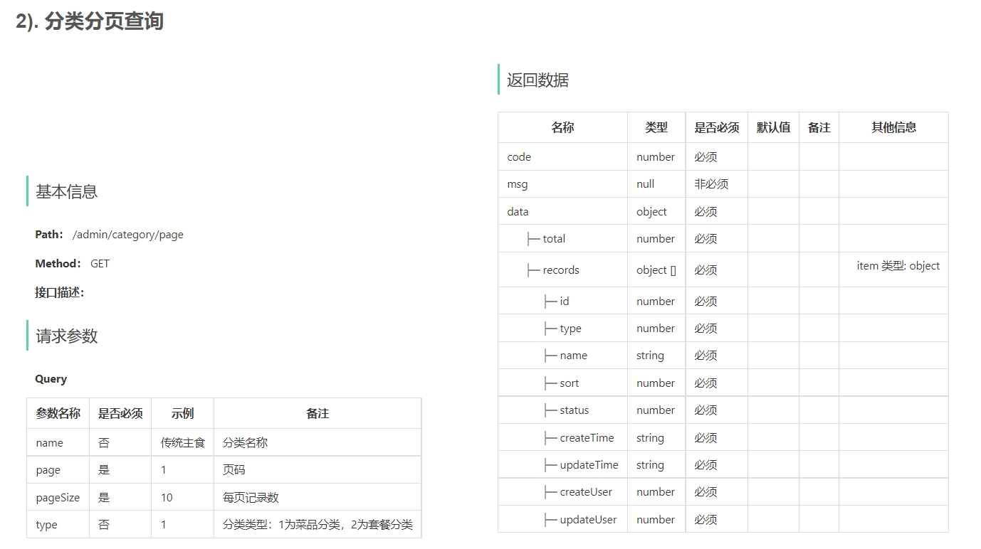Click the "string" type of createTime
981x549 pixels.
[650, 438]
